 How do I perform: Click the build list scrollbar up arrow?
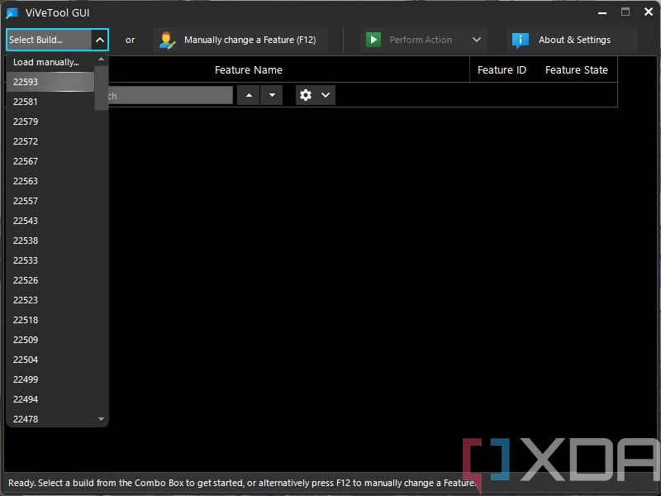(101, 59)
